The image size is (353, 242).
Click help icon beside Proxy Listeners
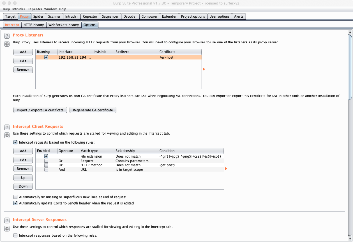(7, 36)
